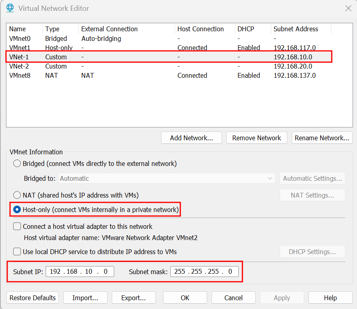Toggle Use local DHCP service checkbox
The image size is (357, 309).
17,252
